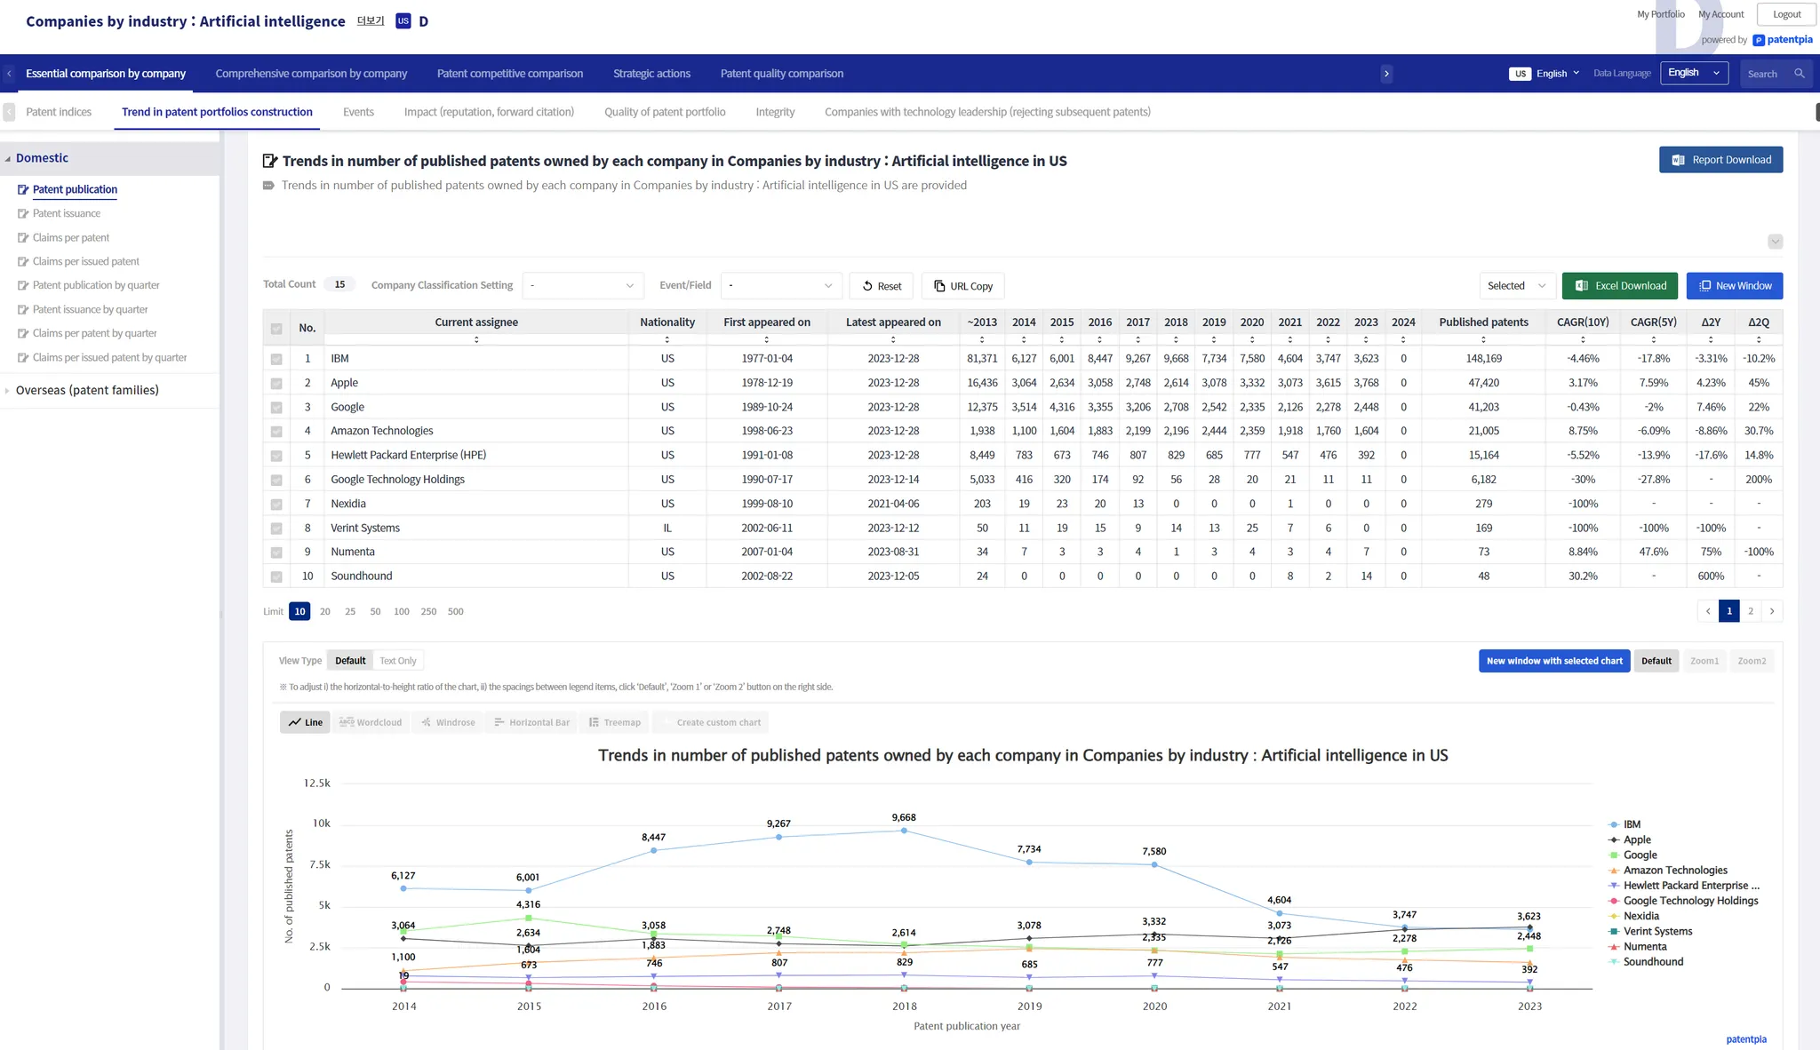Go to page 2 of table

[1751, 611]
